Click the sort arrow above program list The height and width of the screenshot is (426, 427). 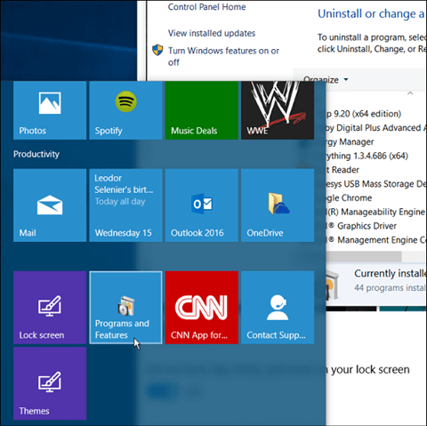click(x=410, y=93)
